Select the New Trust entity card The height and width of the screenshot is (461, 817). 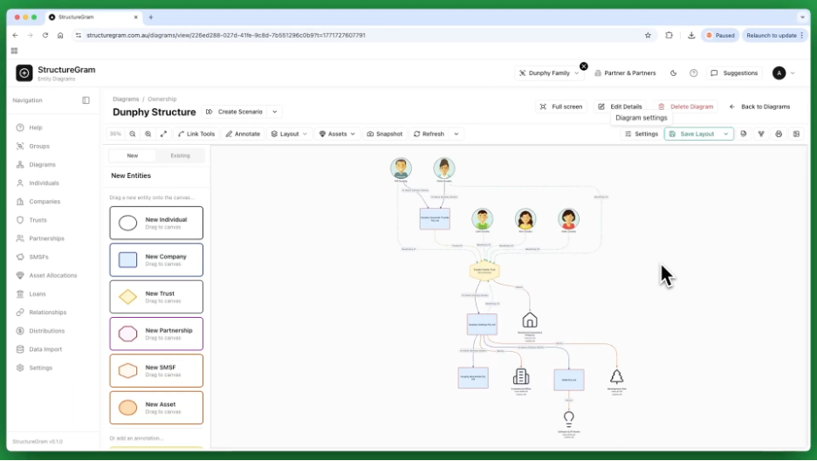[156, 297]
